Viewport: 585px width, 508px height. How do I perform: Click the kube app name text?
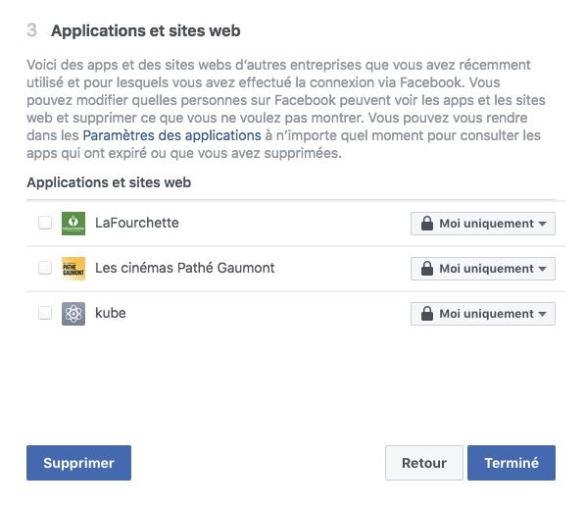(x=111, y=313)
